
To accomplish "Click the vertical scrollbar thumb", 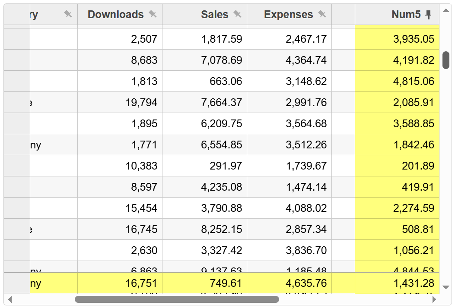I will click(446, 60).
